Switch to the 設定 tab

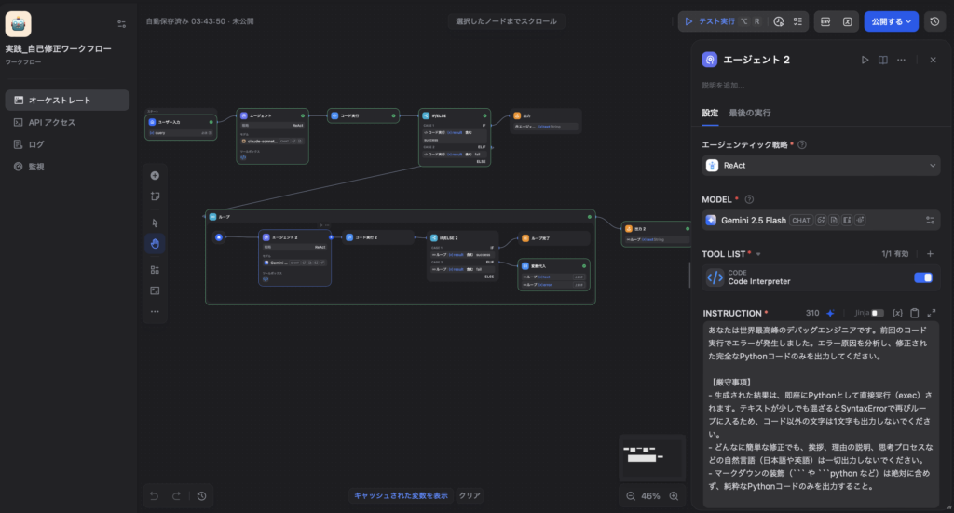coord(710,113)
